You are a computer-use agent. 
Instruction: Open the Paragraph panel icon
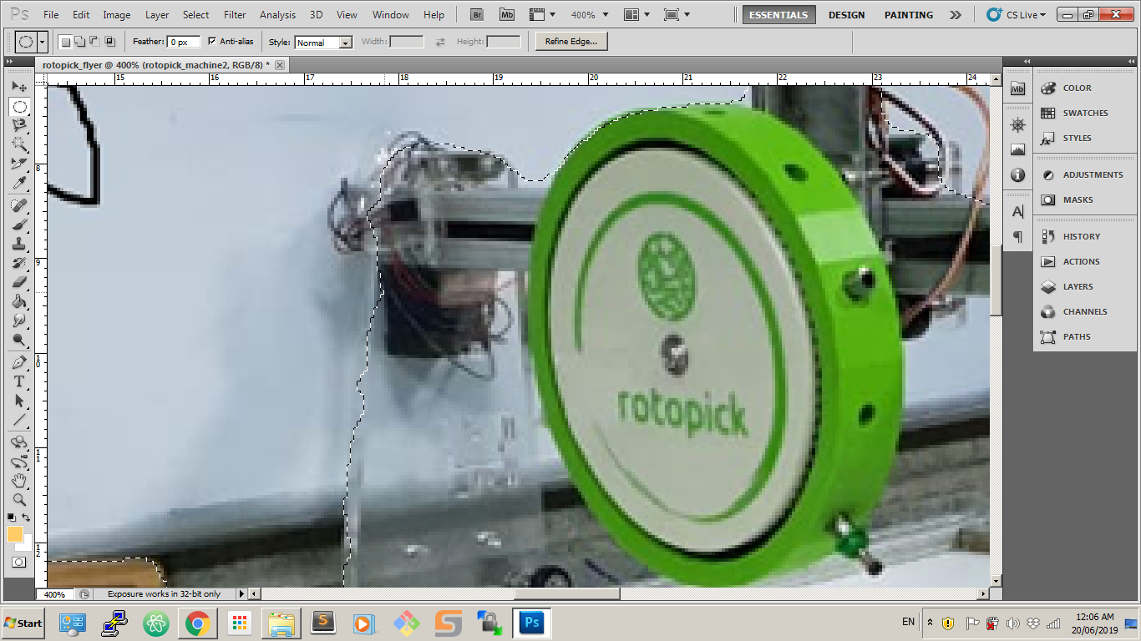[x=1017, y=237]
